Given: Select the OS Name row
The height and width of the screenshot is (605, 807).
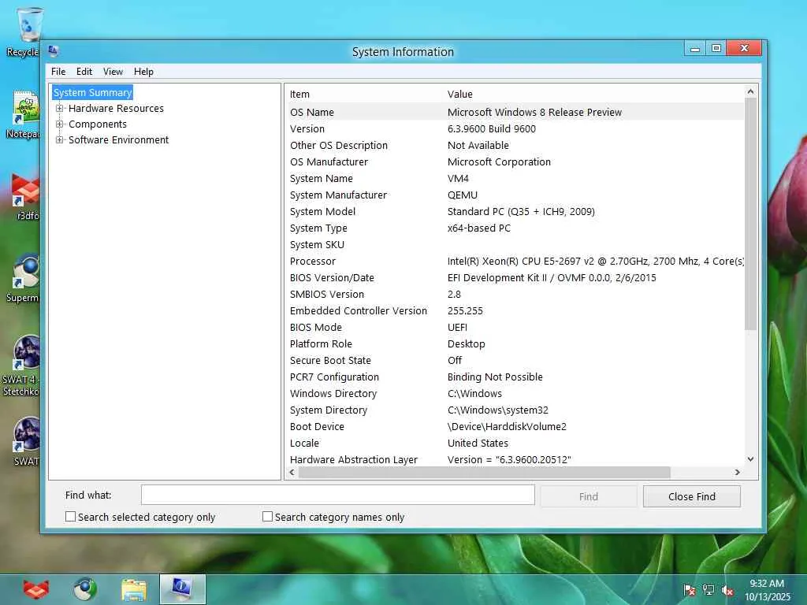Looking at the screenshot, I should click(x=515, y=112).
